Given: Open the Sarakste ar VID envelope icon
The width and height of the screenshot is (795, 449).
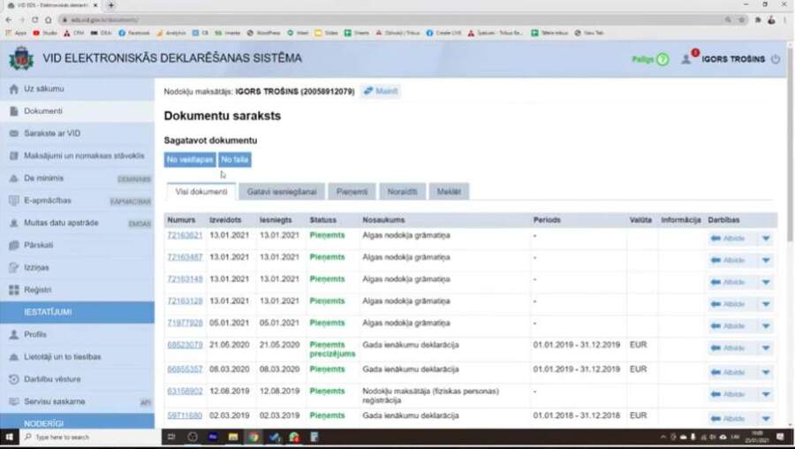Looking at the screenshot, I should point(14,133).
